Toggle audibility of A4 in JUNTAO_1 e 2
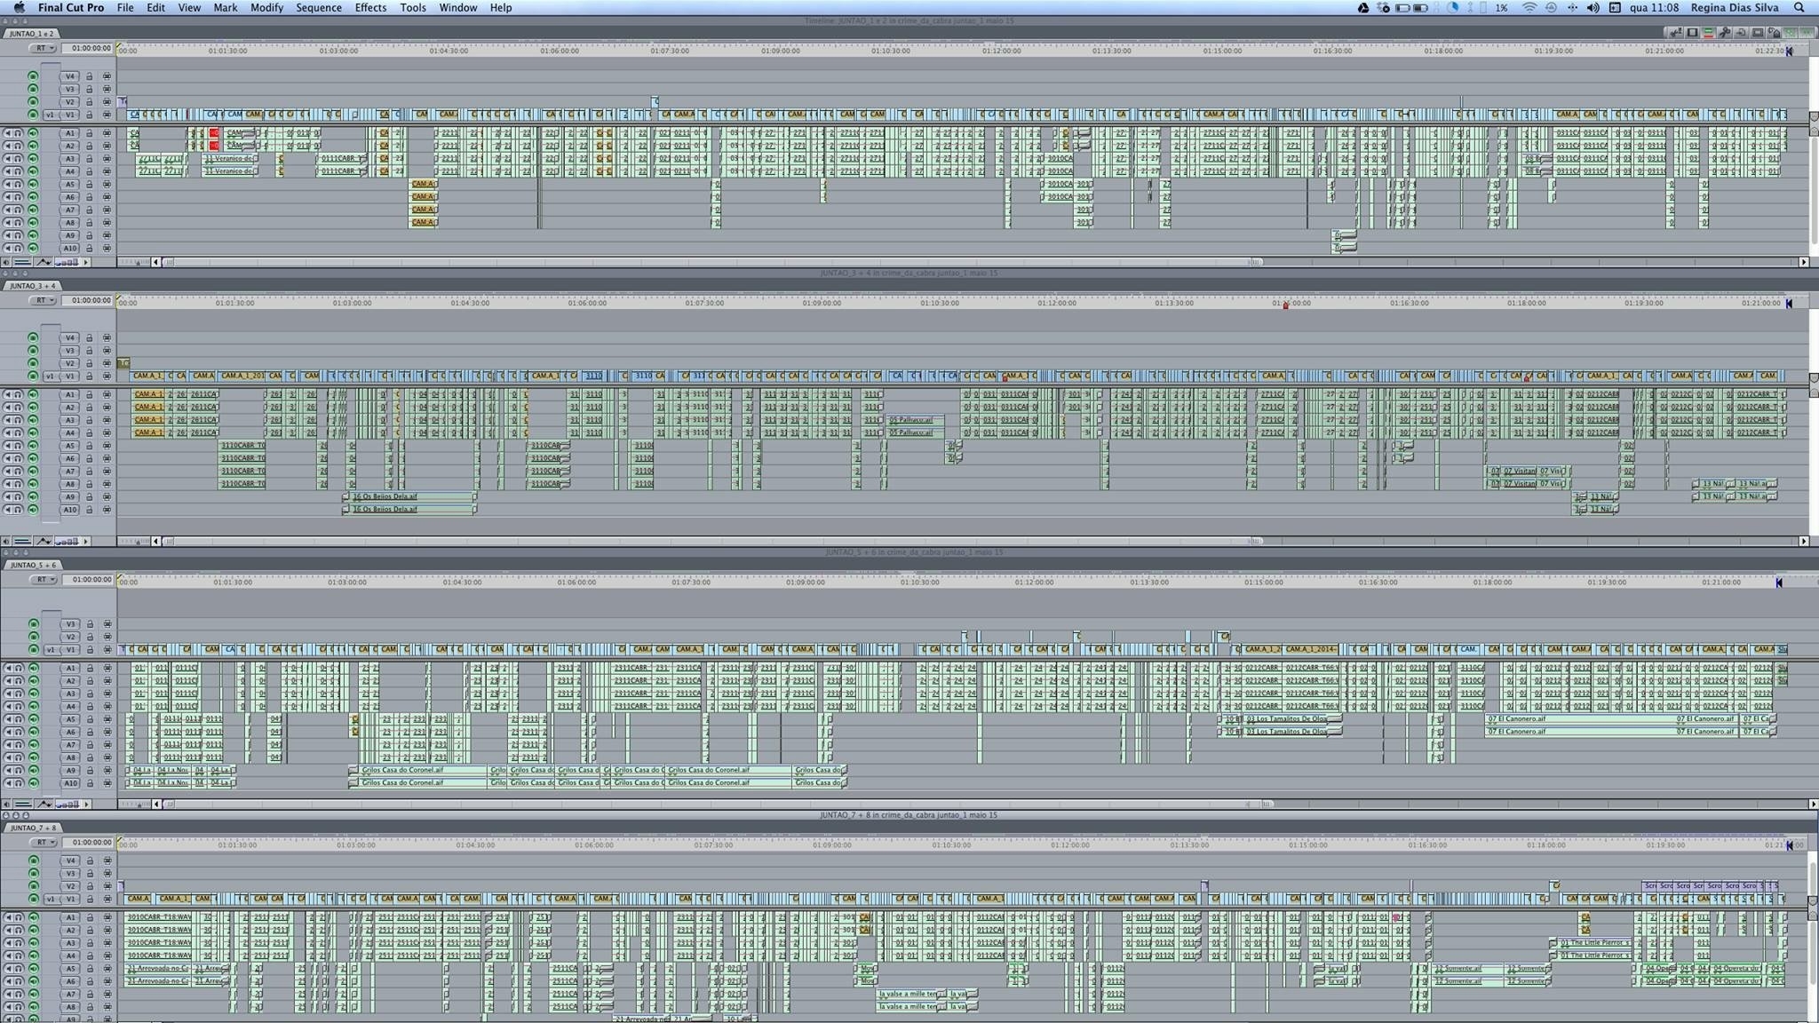 pos(33,171)
